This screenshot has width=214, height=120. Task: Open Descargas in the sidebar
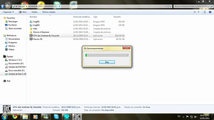pyautogui.click(x=13, y=21)
